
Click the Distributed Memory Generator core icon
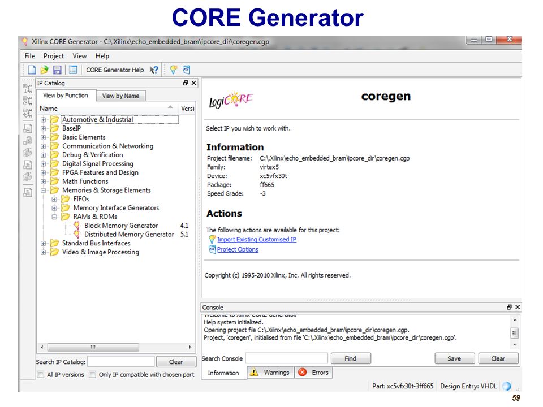tap(76, 234)
